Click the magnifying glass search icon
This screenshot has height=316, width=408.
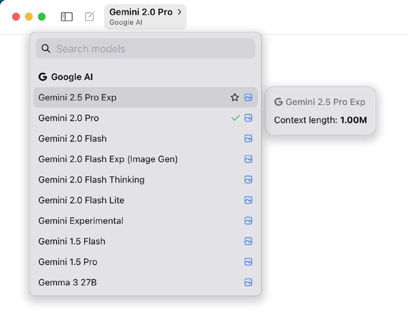pos(46,48)
